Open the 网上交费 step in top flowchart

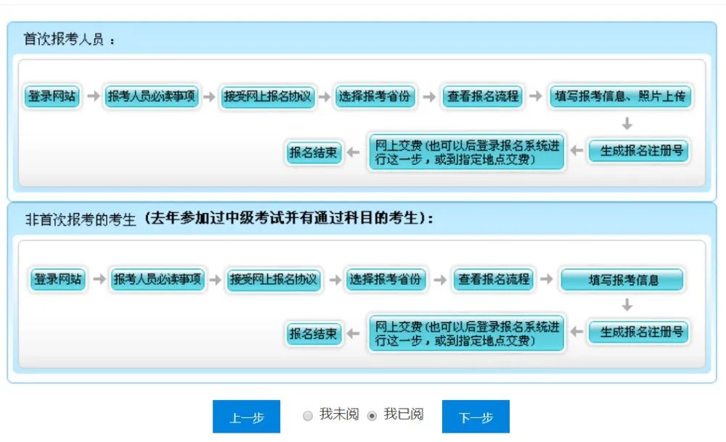coord(465,151)
